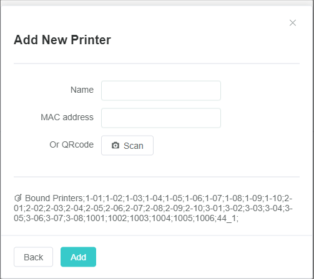The height and width of the screenshot is (279, 314).
Task: Click the Or QRcode label
Action: click(x=72, y=144)
